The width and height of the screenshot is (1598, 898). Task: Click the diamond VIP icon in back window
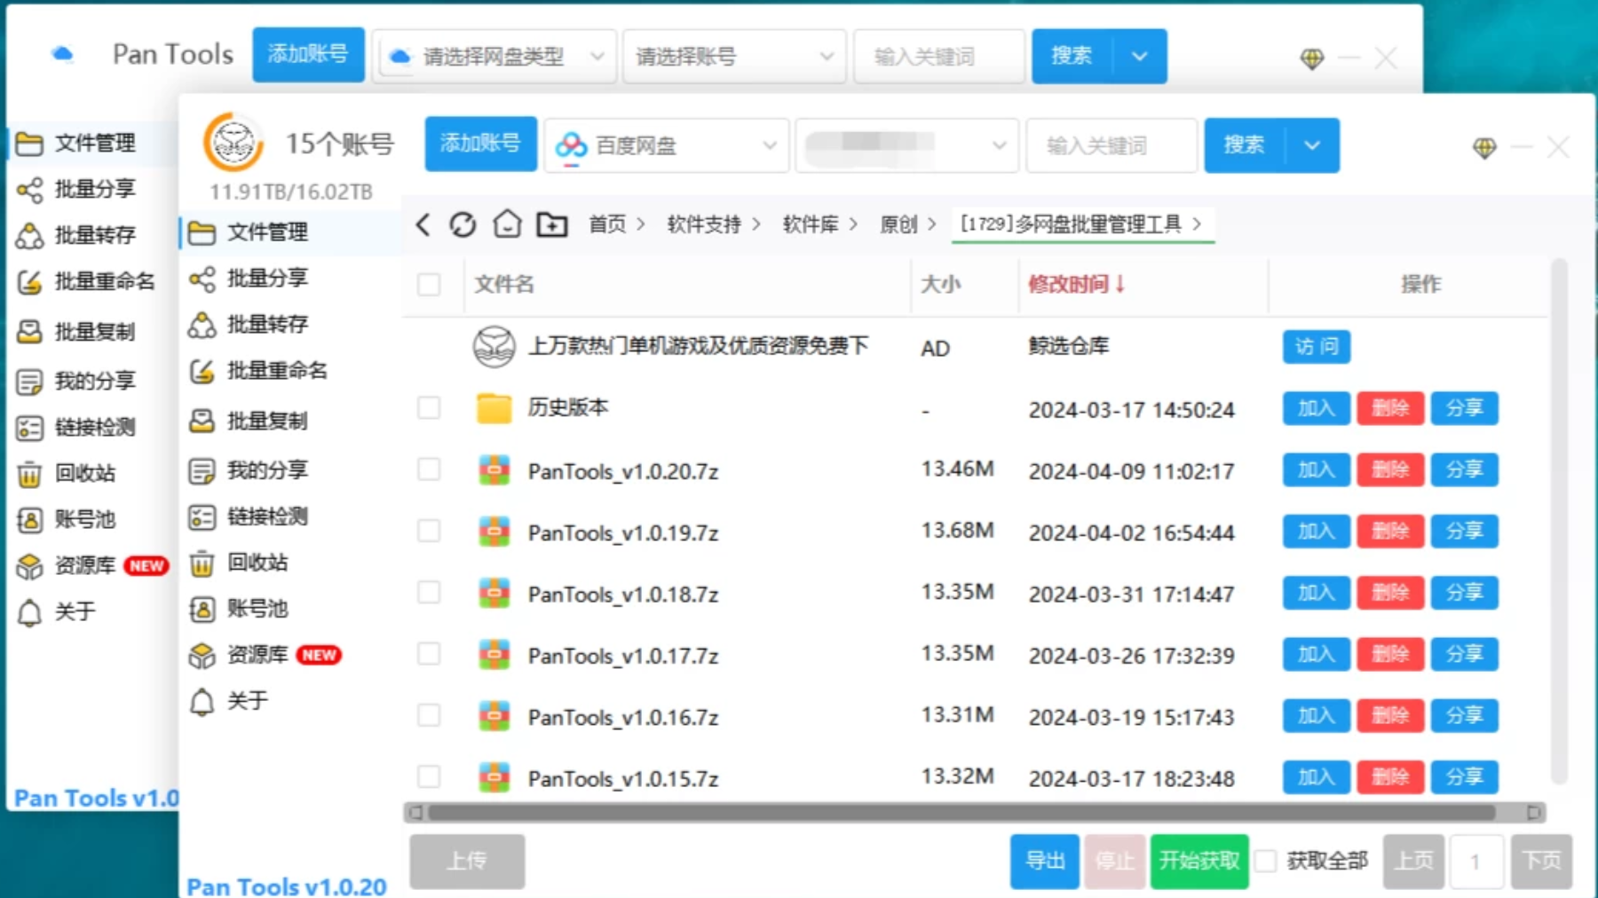tap(1312, 59)
